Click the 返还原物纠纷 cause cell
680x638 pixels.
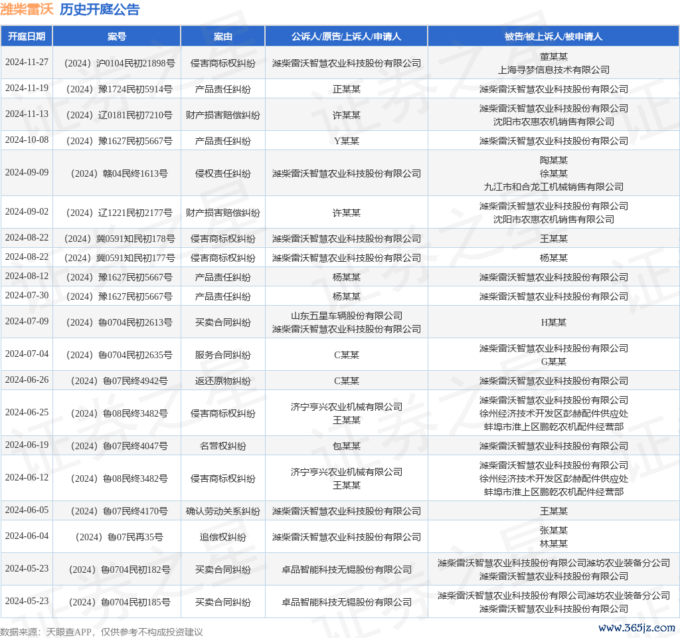(223, 381)
